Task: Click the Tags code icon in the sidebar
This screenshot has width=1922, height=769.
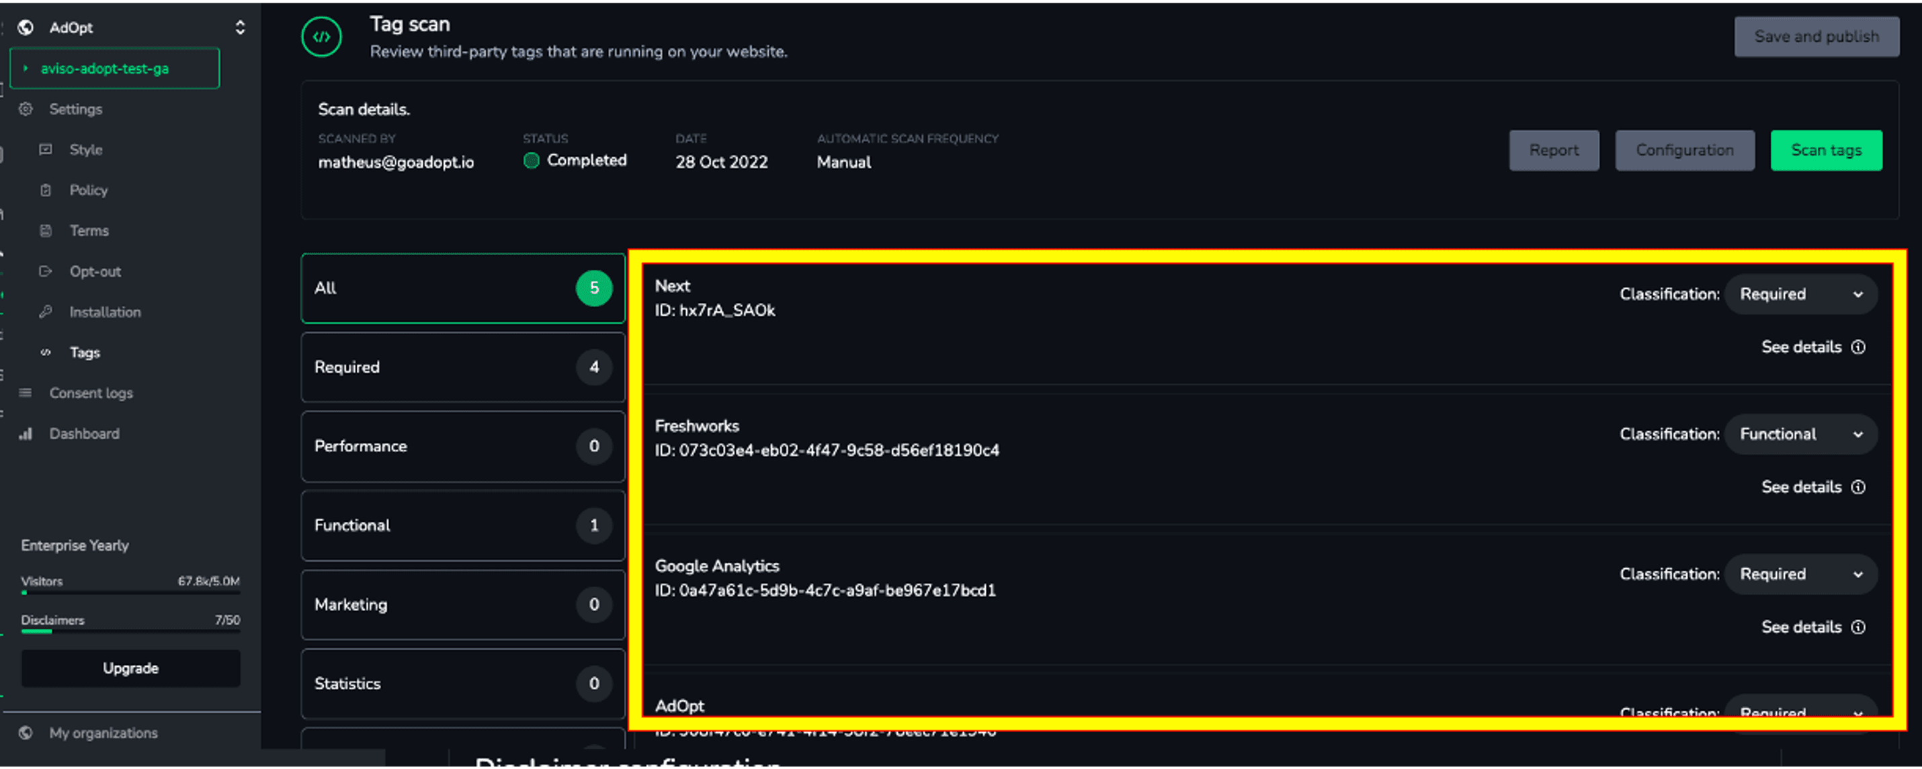Action: coord(46,352)
